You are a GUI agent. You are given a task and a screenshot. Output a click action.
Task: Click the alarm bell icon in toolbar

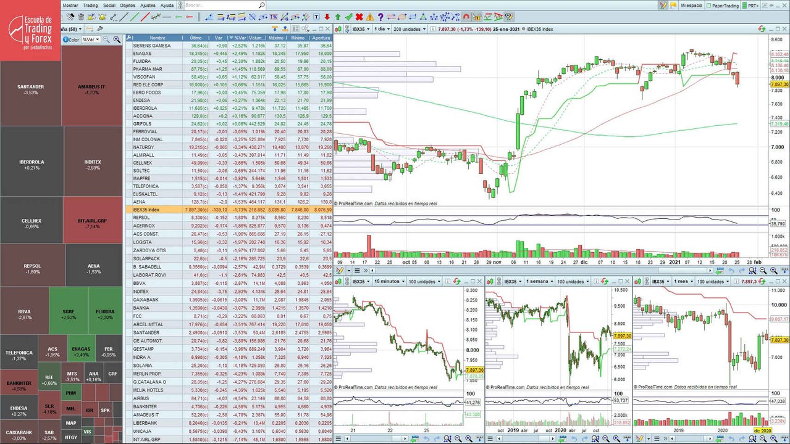(102, 17)
